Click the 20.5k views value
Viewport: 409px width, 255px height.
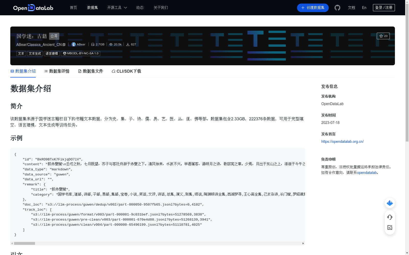pos(118,44)
